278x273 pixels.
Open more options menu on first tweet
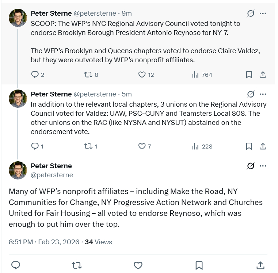tap(263, 13)
